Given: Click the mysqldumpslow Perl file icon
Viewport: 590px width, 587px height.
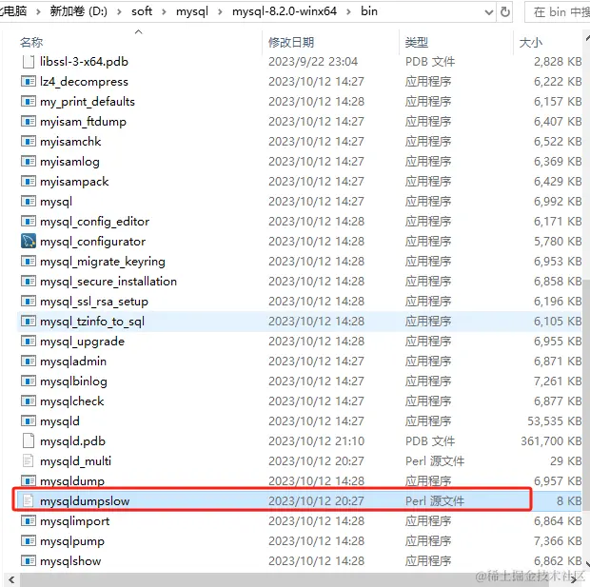Looking at the screenshot, I should (29, 500).
